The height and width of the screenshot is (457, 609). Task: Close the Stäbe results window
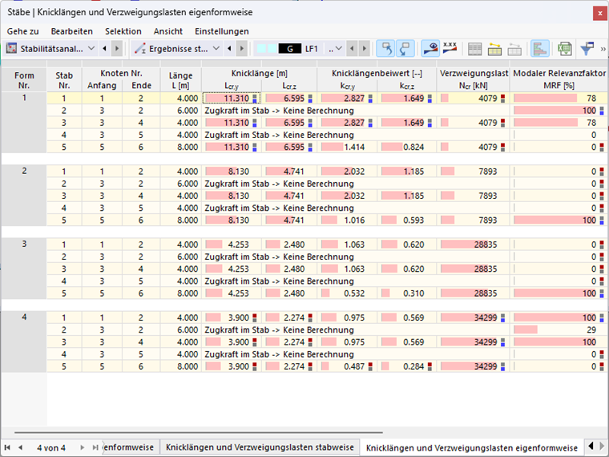pyautogui.click(x=600, y=13)
